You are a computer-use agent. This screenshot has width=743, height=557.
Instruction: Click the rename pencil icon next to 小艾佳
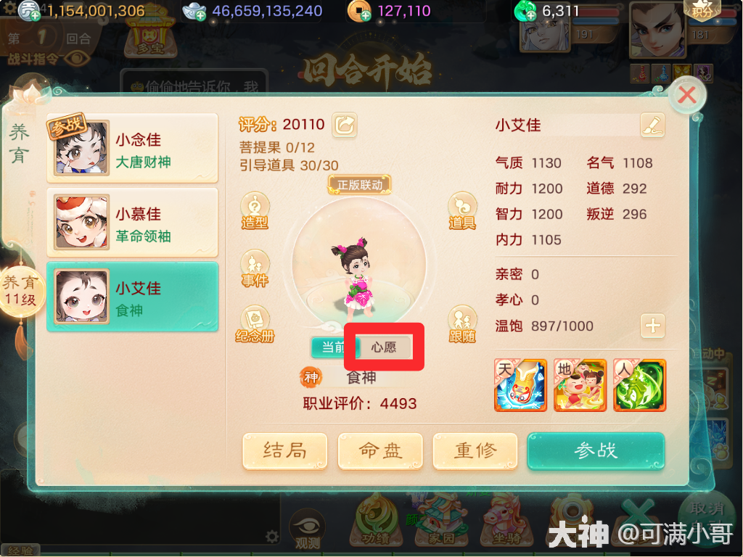[x=652, y=125]
